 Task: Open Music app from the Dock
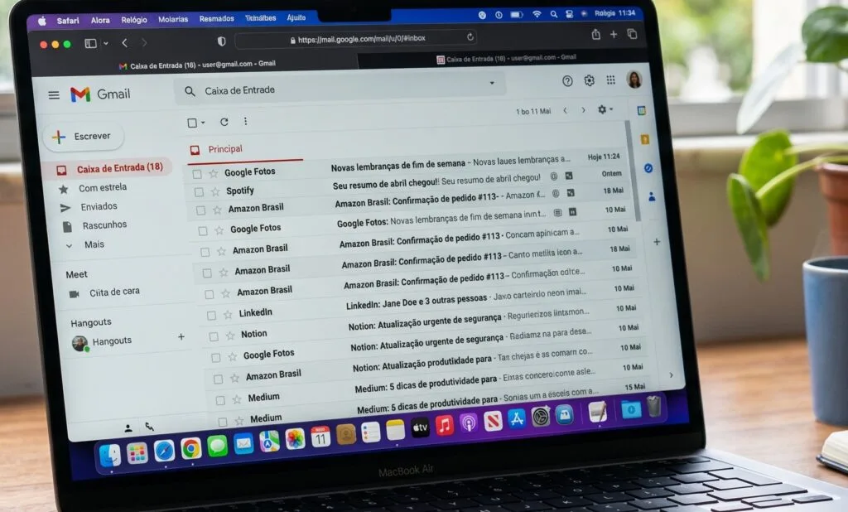coord(445,425)
